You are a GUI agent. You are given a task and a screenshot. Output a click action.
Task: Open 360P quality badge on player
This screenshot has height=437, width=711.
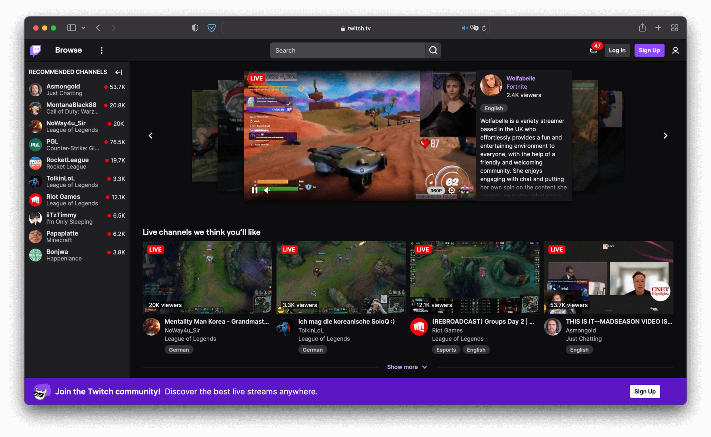(x=436, y=191)
